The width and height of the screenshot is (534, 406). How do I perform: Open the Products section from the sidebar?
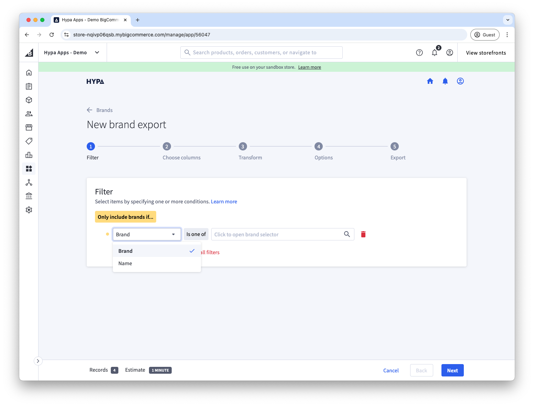pyautogui.click(x=29, y=100)
